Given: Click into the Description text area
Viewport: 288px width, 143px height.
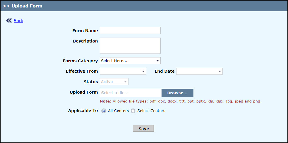Looking at the screenshot, I should coord(130,45).
